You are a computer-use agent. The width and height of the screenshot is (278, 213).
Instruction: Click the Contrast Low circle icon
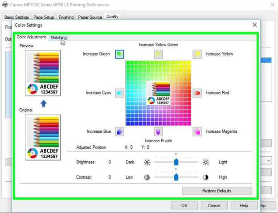(x=147, y=177)
